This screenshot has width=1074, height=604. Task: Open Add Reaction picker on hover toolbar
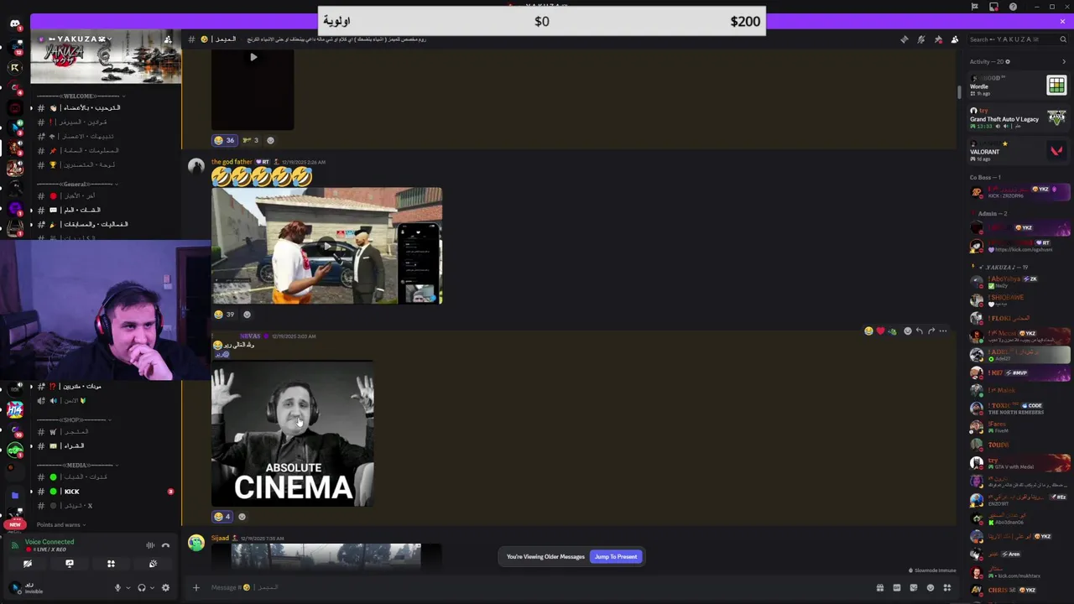[x=907, y=331]
